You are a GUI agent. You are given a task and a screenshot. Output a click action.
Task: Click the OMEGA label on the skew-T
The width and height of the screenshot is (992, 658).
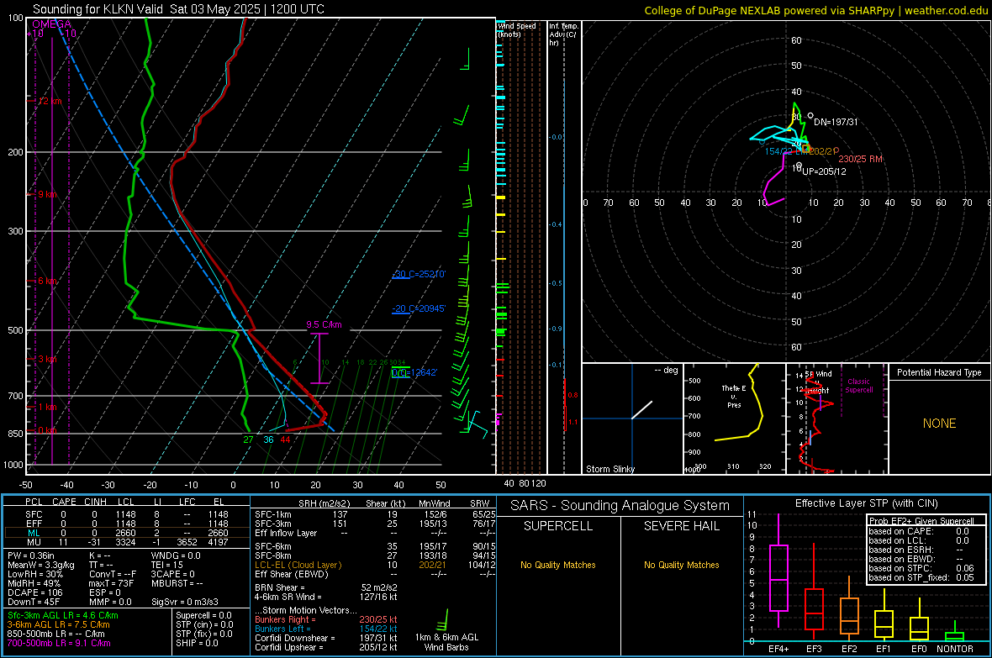(x=52, y=24)
